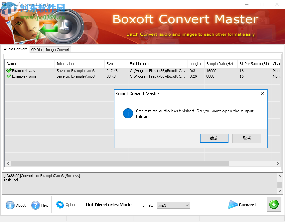
Task: Switch to the Image Convert tab
Action: click(57, 49)
